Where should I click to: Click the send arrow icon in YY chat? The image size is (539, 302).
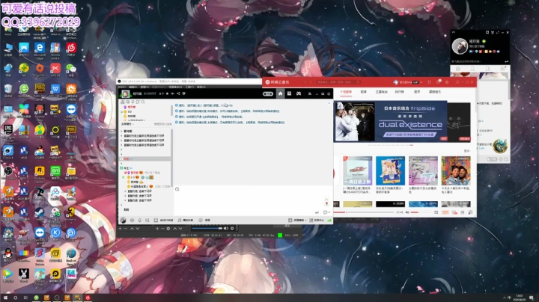click(x=317, y=212)
